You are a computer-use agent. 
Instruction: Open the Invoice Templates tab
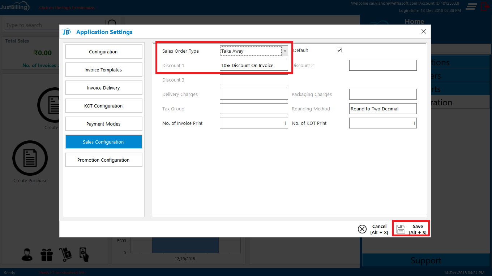tap(103, 70)
